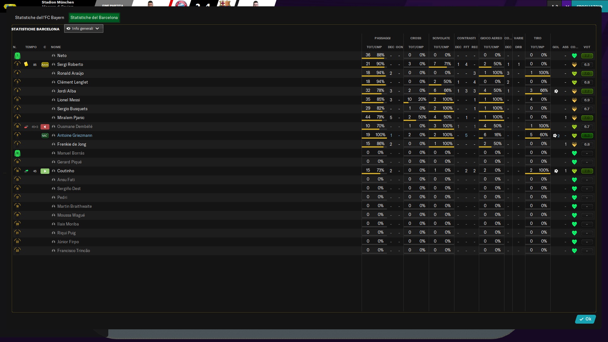The image size is (608, 342).
Task: Click Sergi Roberto's 7 slide tackles value
Action: pyautogui.click(x=435, y=64)
